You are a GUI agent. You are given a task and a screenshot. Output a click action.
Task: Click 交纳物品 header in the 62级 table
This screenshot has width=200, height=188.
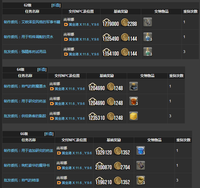(x=161, y=12)
